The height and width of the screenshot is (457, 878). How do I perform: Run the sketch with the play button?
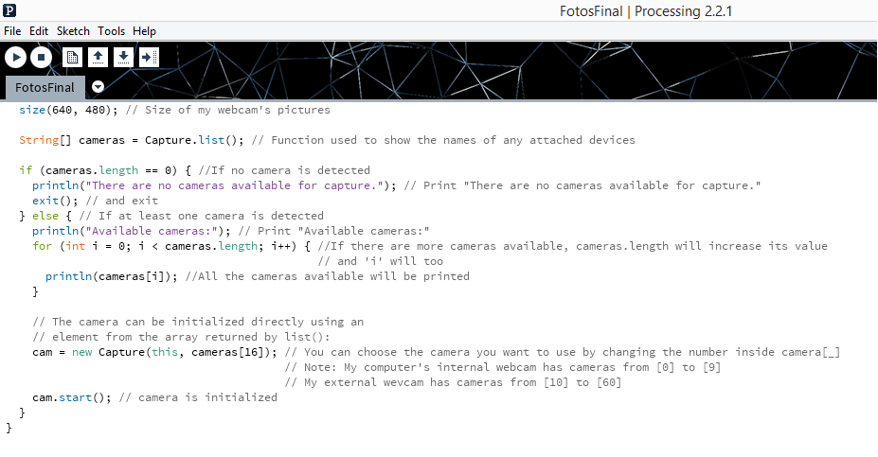coord(16,57)
